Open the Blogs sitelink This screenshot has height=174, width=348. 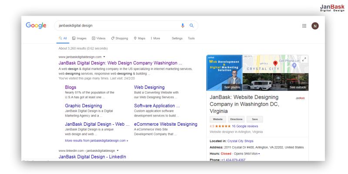pos(70,87)
